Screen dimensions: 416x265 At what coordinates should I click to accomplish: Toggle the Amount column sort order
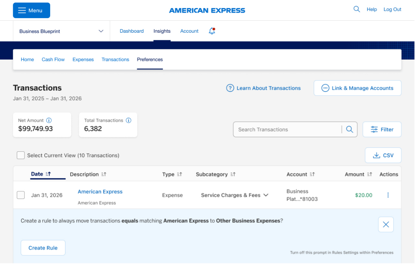click(369, 174)
